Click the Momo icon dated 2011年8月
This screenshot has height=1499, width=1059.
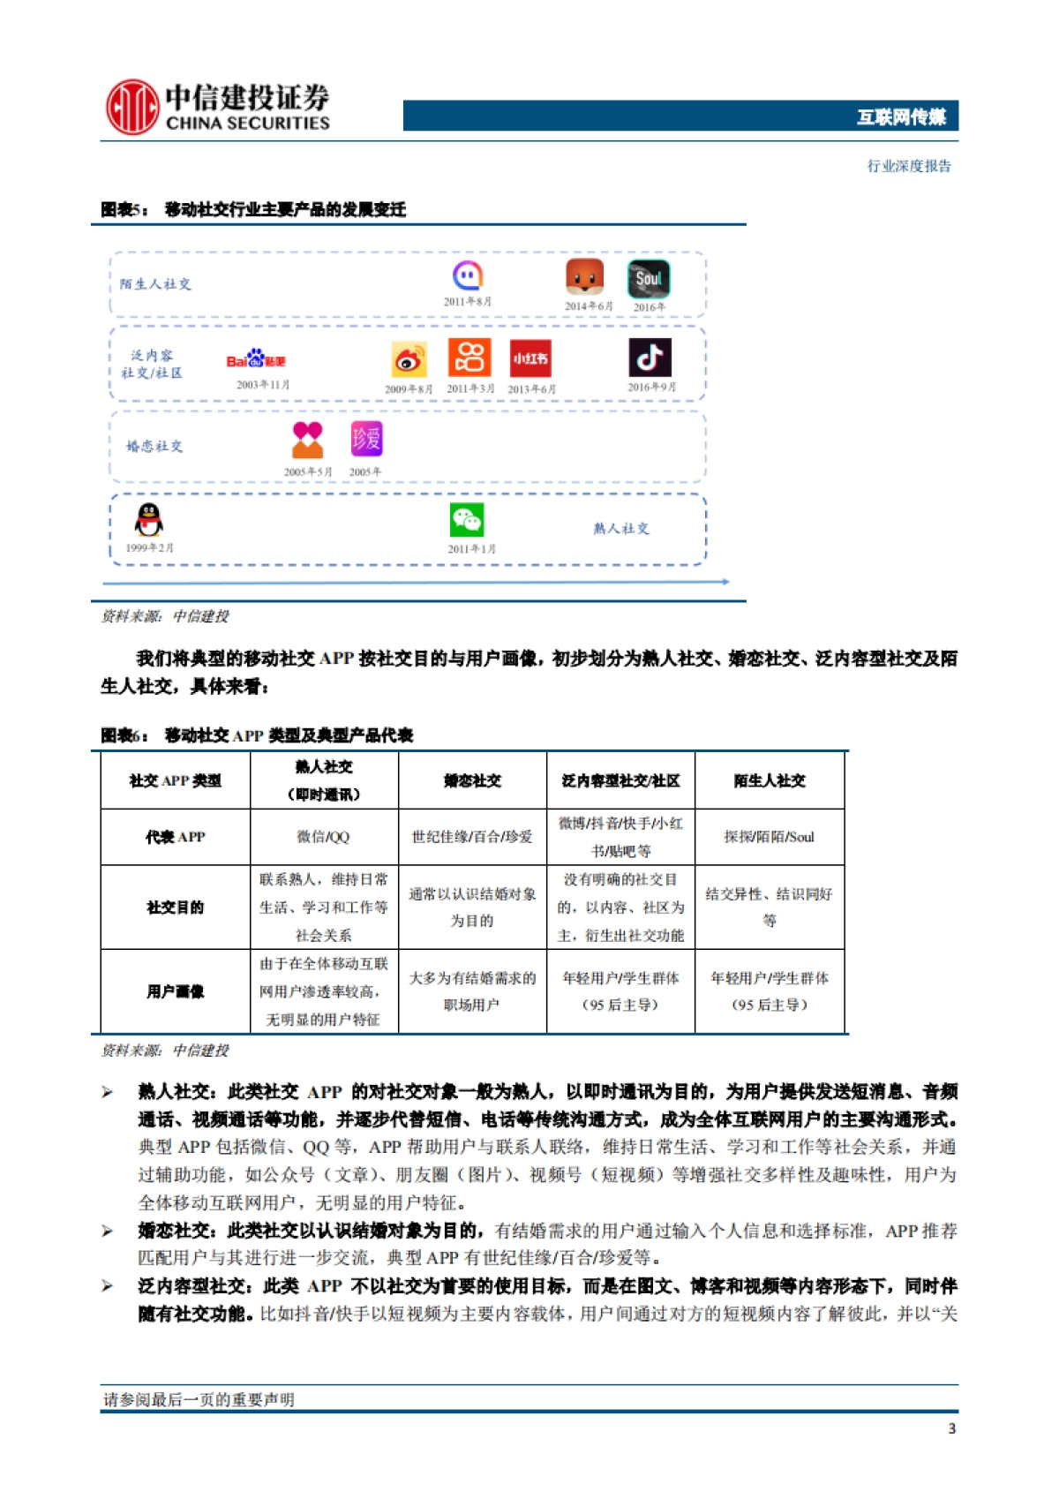point(468,275)
